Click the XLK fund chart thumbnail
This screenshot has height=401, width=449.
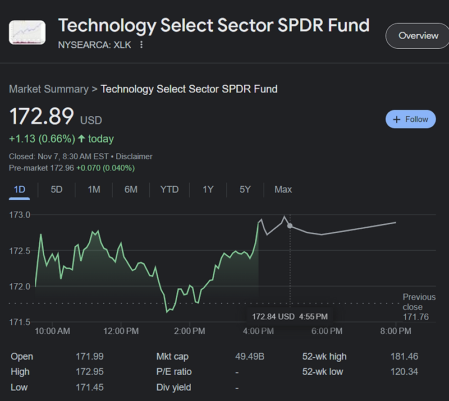pos(28,32)
